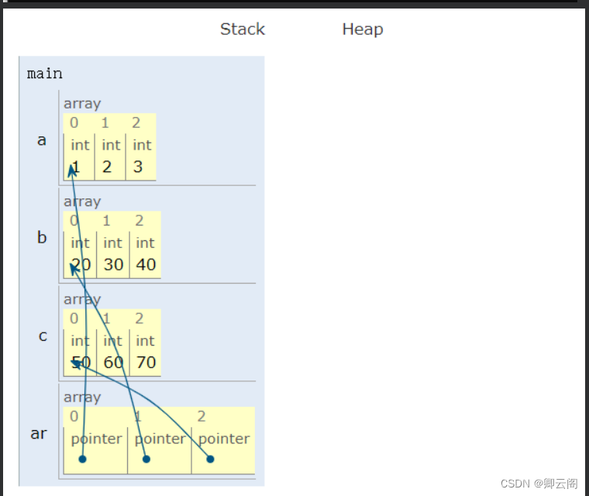This screenshot has height=496, width=589.
Task: Click the arrowhead pointing at array b
Action: click(73, 268)
